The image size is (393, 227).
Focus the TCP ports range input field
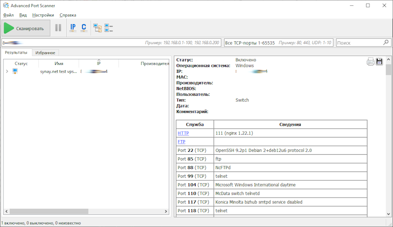(x=279, y=43)
